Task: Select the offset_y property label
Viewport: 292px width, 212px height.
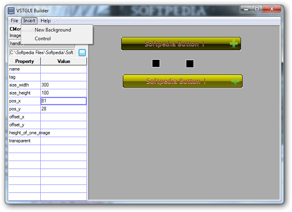Action: click(25, 125)
